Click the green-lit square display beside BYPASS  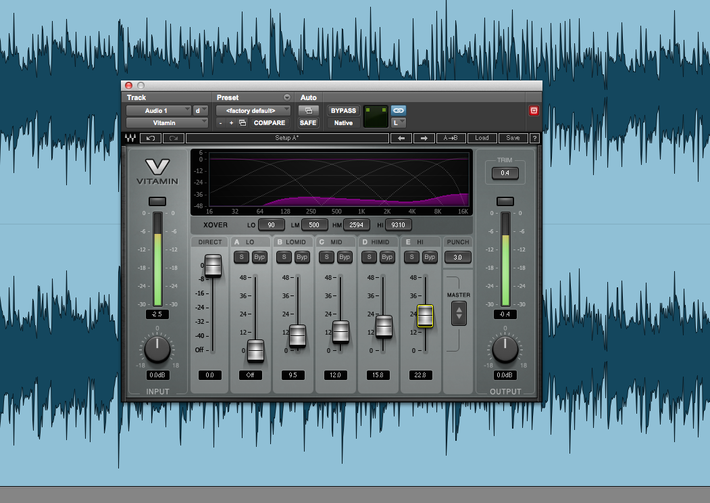pos(376,116)
